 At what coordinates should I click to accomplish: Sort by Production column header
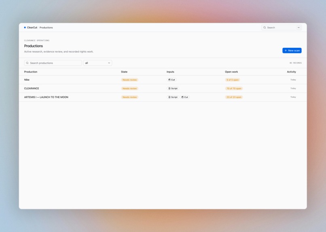pyautogui.click(x=31, y=72)
